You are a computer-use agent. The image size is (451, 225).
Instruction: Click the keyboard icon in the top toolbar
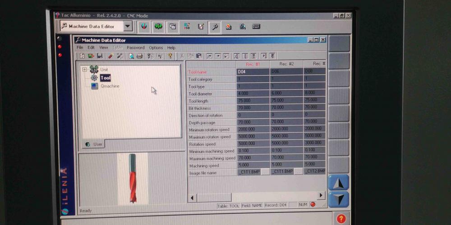point(256,27)
